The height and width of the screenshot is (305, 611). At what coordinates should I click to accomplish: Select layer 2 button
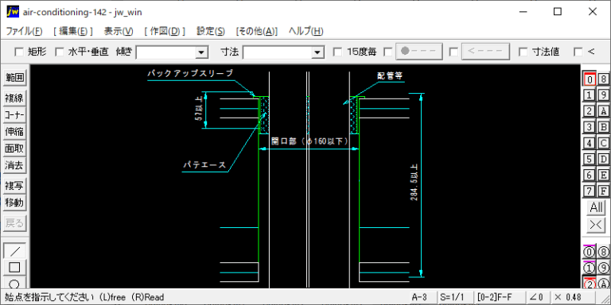point(590,111)
